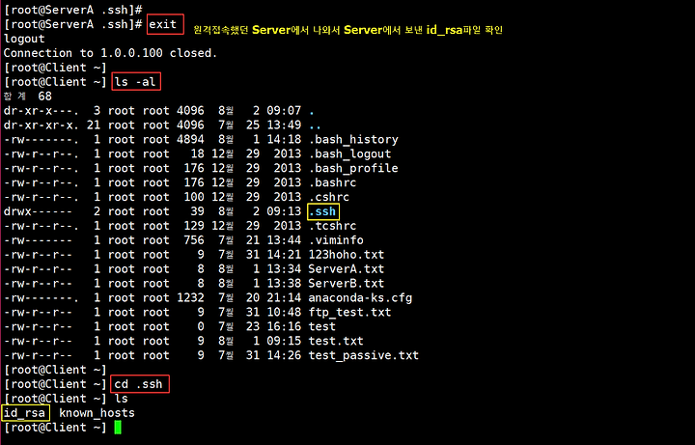
Task: Click the 'exit' command text
Action: coord(163,24)
